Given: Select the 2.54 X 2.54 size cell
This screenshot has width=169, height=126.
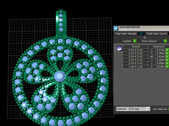Looking at the screenshot, I should click(x=135, y=57).
